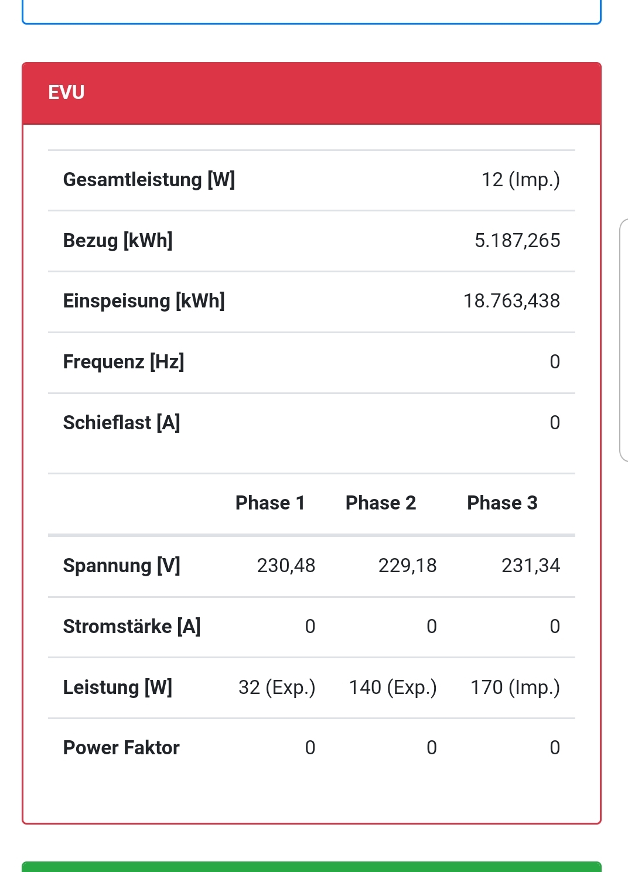
Task: Click the Phase 3 power 170 (Imp.)
Action: click(515, 688)
